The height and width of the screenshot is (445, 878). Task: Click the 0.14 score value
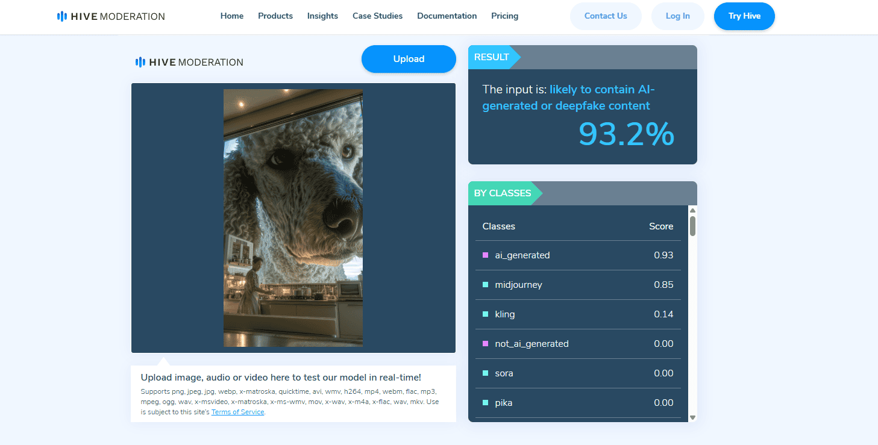coord(663,314)
